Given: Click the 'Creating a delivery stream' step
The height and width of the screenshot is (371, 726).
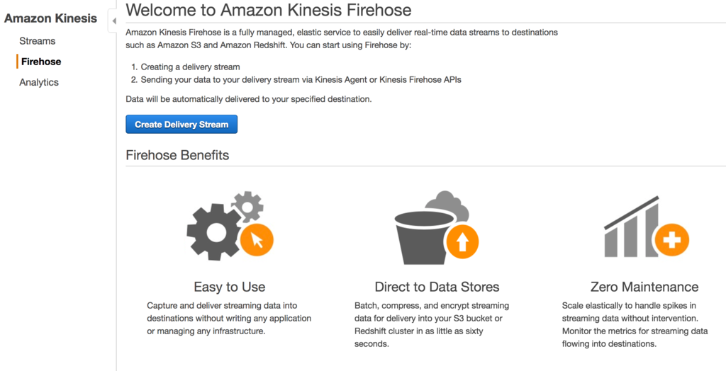Looking at the screenshot, I should [190, 67].
